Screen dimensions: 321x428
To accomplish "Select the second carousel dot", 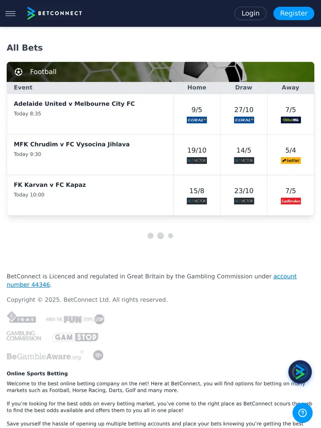I will pos(160,235).
